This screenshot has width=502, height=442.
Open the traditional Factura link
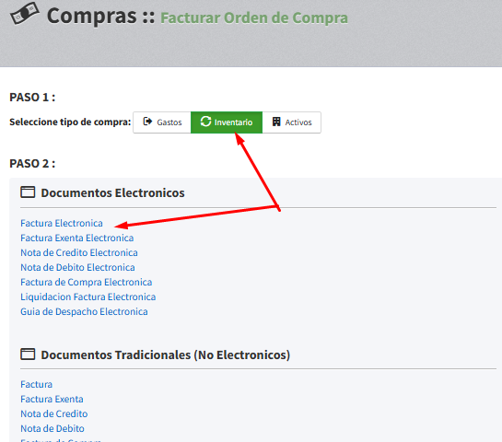pos(36,384)
